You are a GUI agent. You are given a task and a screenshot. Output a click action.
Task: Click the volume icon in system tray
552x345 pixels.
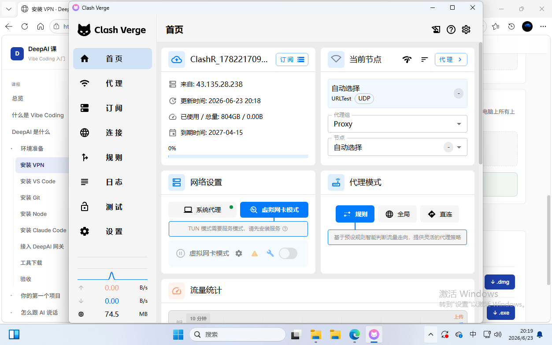(x=498, y=334)
